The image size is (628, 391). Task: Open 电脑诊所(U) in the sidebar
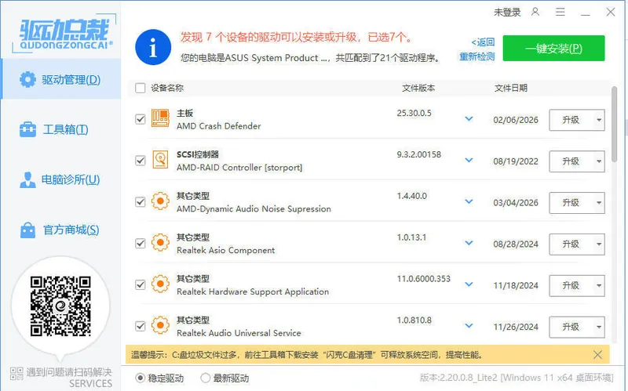click(x=61, y=179)
